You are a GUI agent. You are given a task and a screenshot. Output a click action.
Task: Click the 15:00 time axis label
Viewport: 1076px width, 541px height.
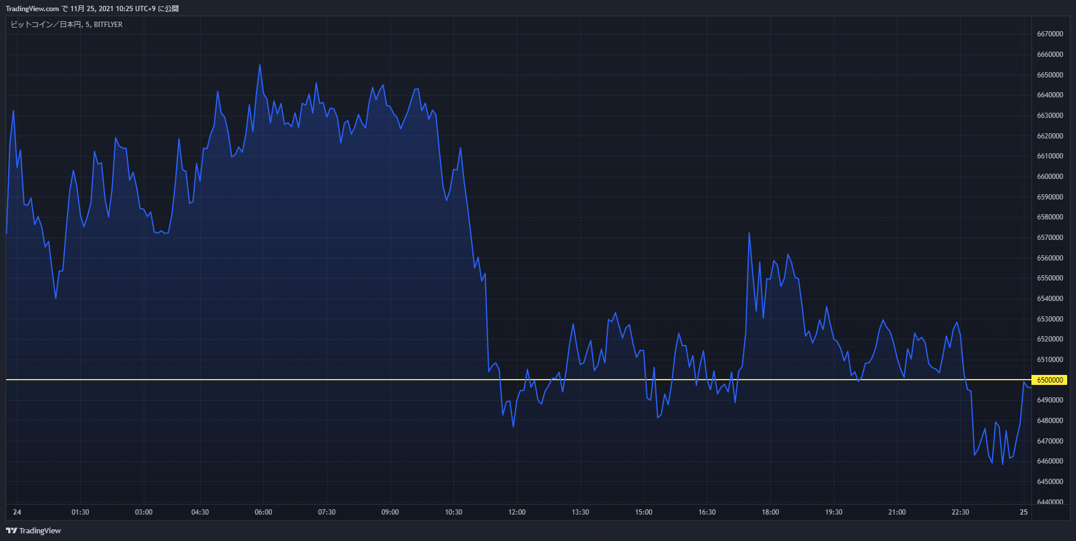[644, 512]
